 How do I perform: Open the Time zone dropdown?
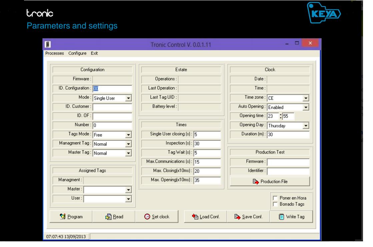(306, 98)
